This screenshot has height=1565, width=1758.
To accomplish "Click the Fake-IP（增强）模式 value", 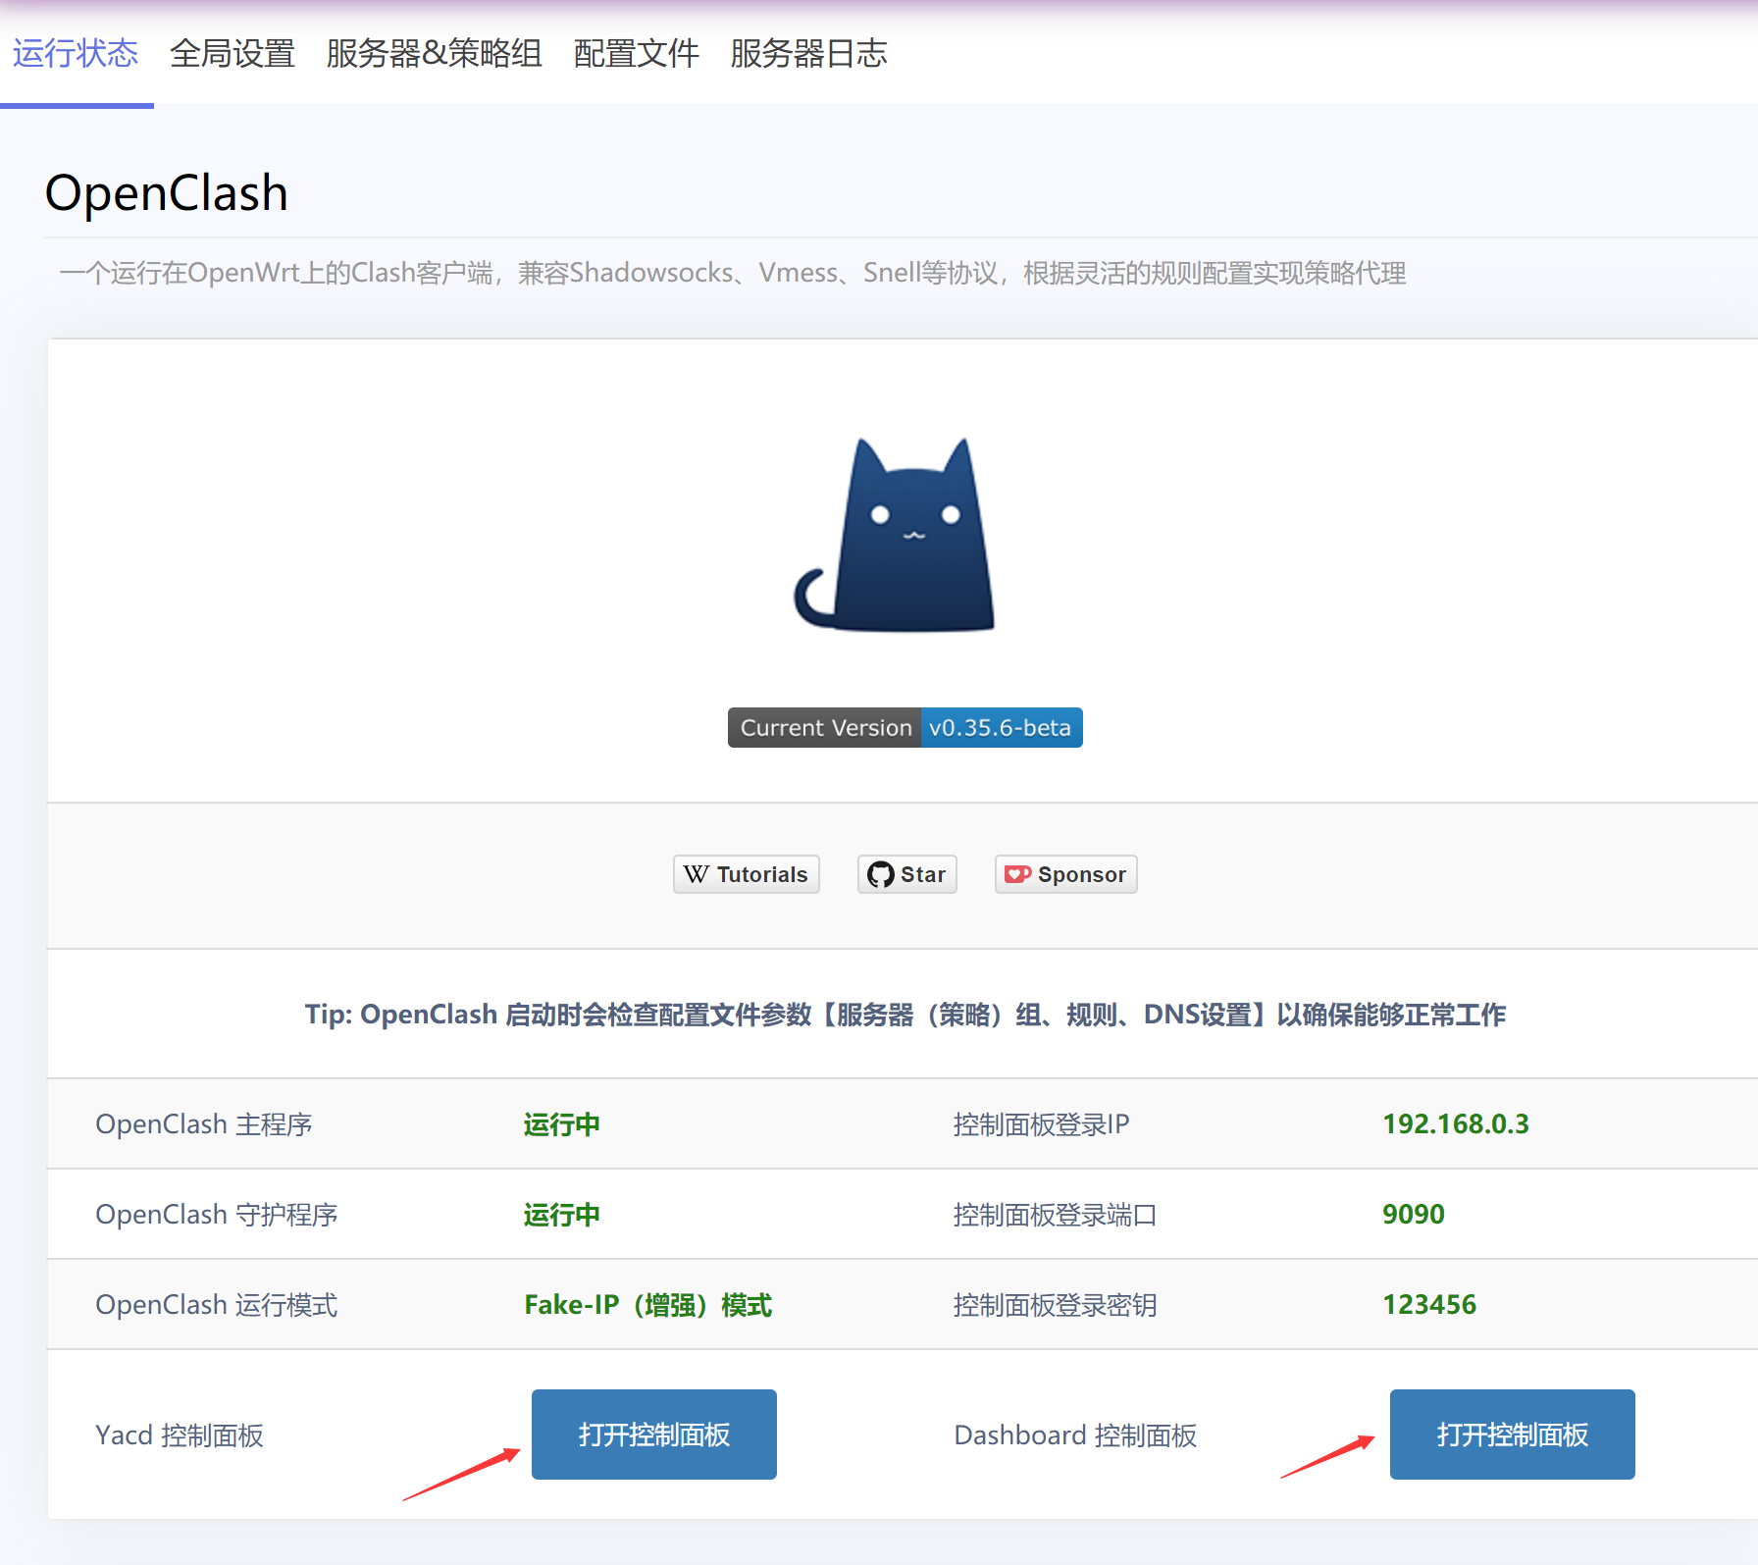I will click(648, 1305).
